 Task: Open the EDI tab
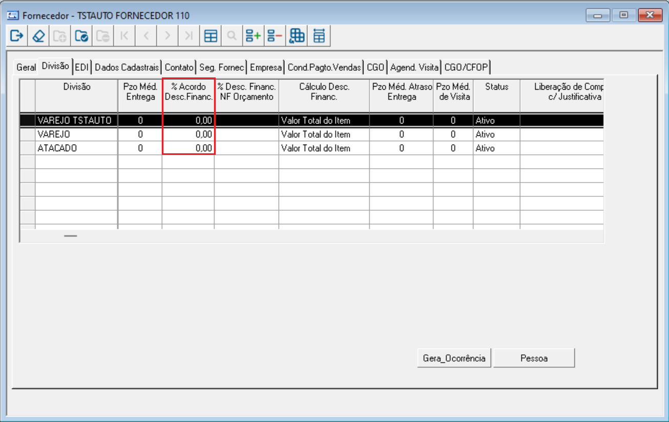coord(82,67)
